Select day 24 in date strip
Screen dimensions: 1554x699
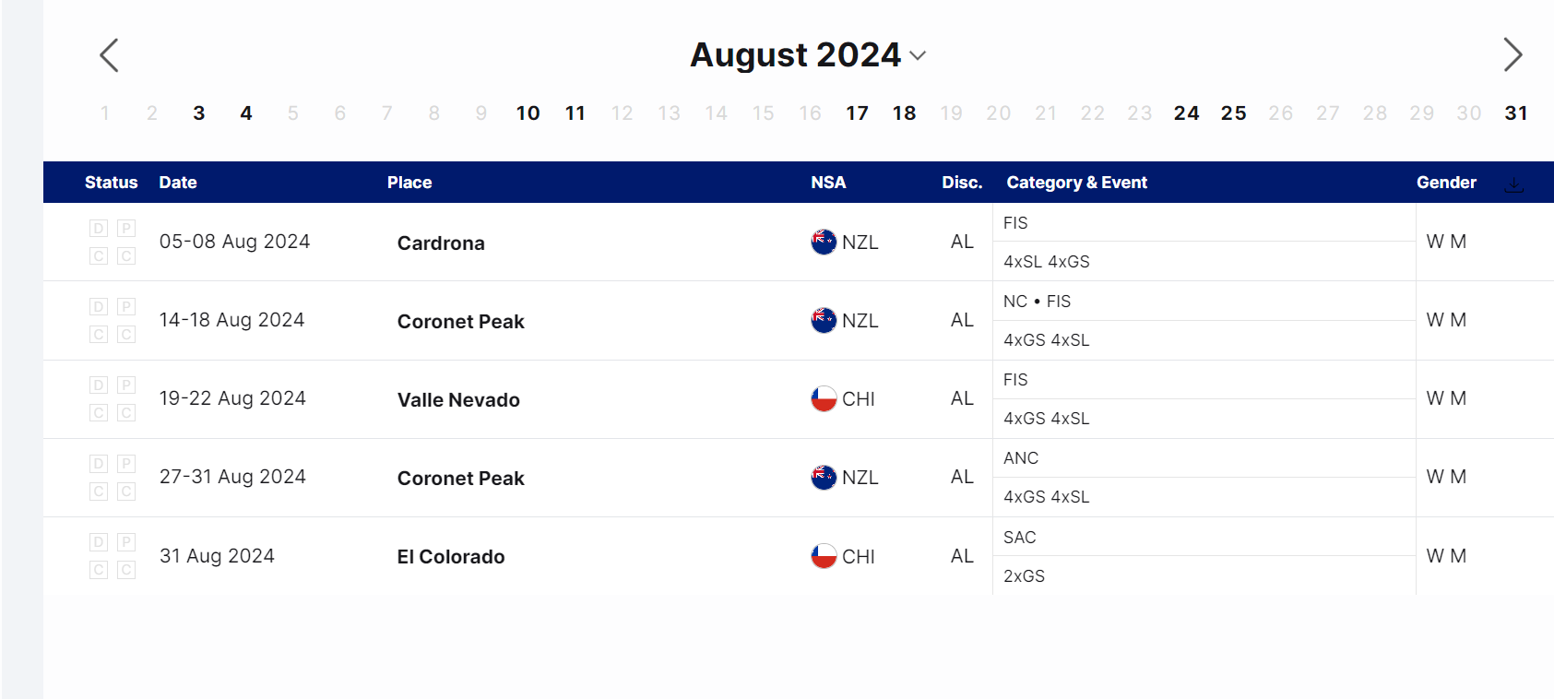pyautogui.click(x=1186, y=113)
